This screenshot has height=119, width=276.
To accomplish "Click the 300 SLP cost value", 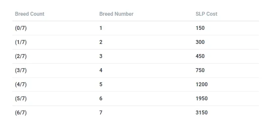I will click(x=200, y=42).
